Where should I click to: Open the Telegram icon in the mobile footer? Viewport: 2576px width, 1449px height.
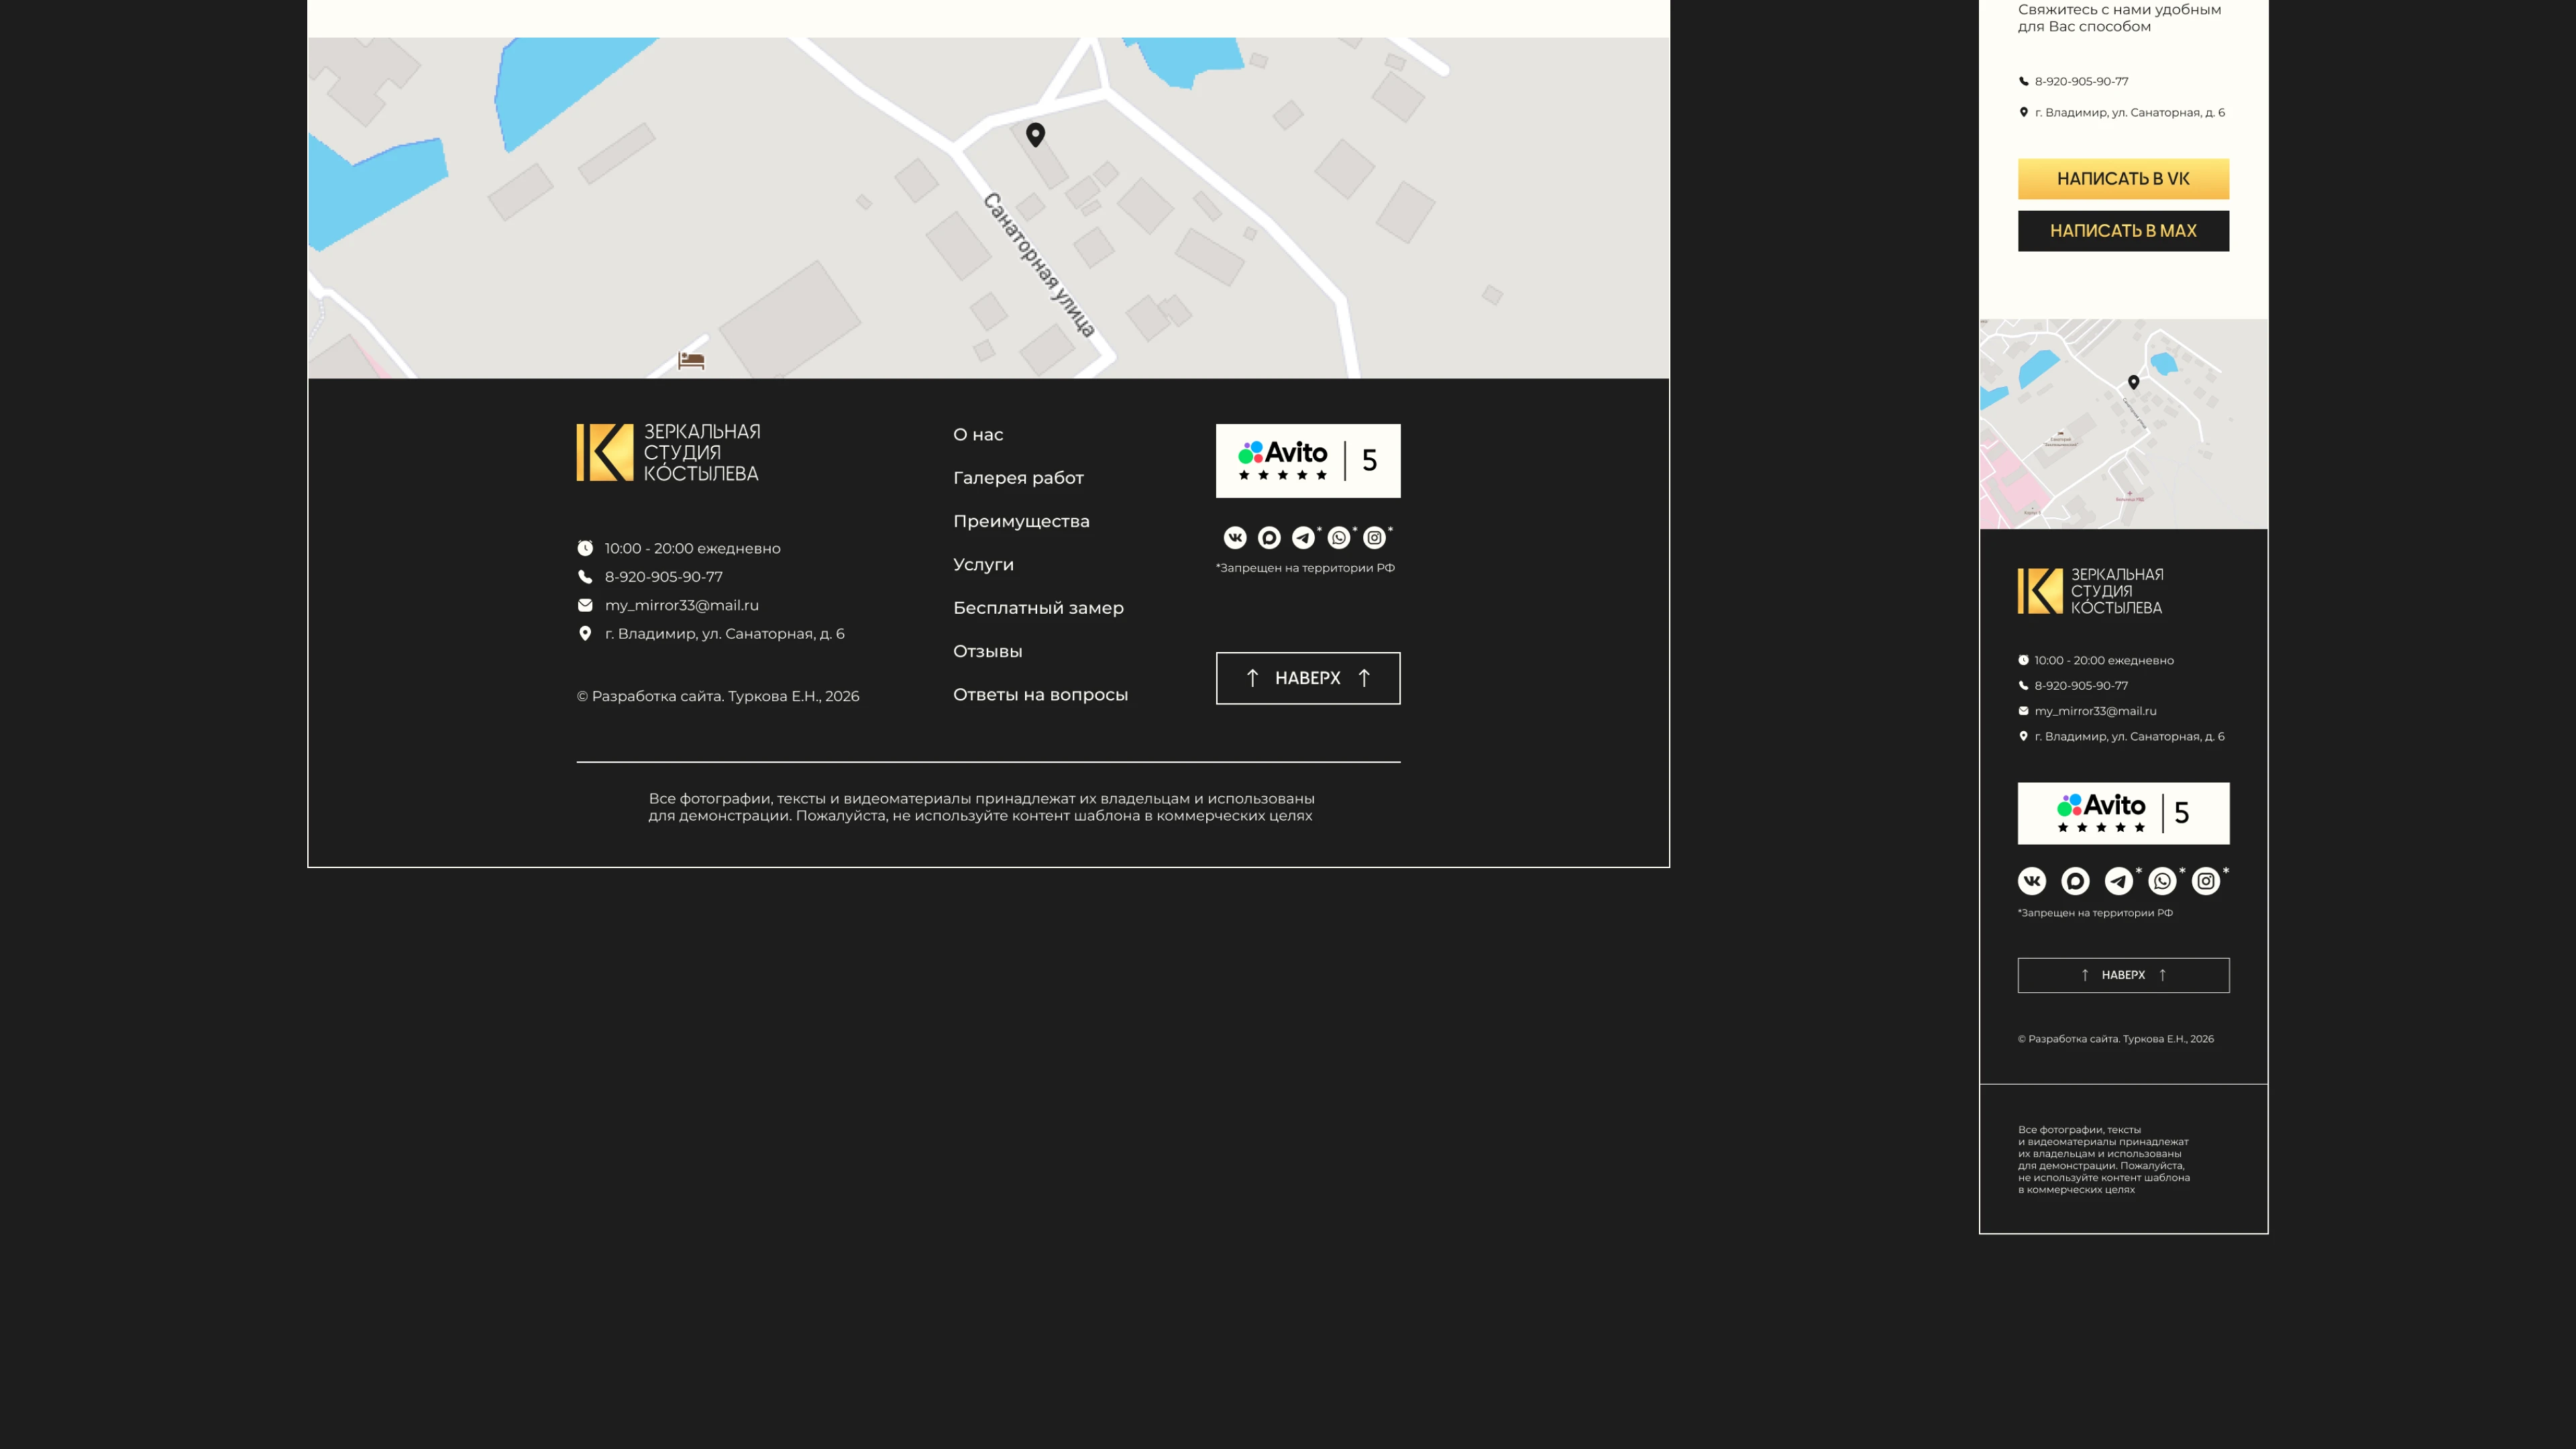point(2119,881)
